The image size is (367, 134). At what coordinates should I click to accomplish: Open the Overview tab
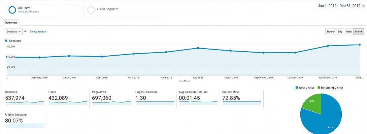[11, 22]
